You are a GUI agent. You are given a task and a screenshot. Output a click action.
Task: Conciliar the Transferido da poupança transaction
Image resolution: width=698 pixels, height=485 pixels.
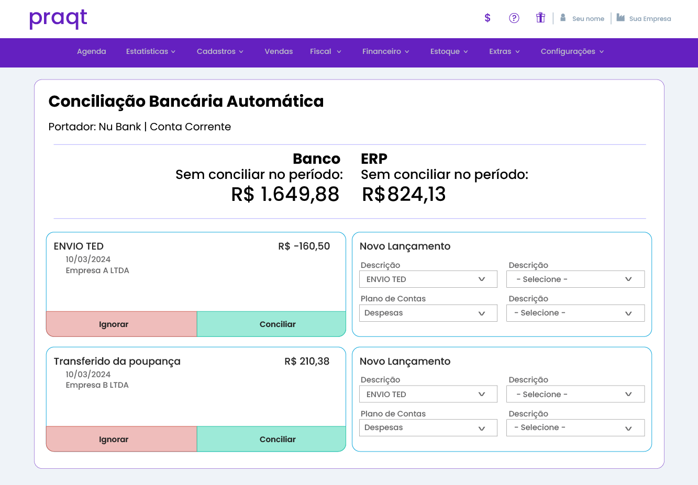tap(271, 439)
